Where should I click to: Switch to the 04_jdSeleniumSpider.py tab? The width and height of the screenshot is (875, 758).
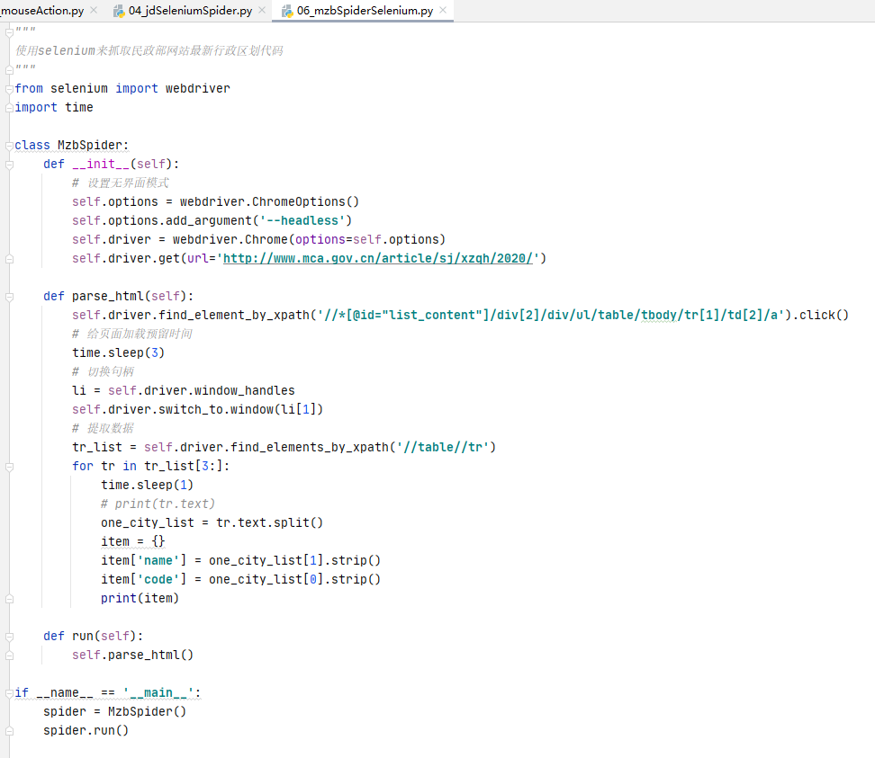[190, 11]
